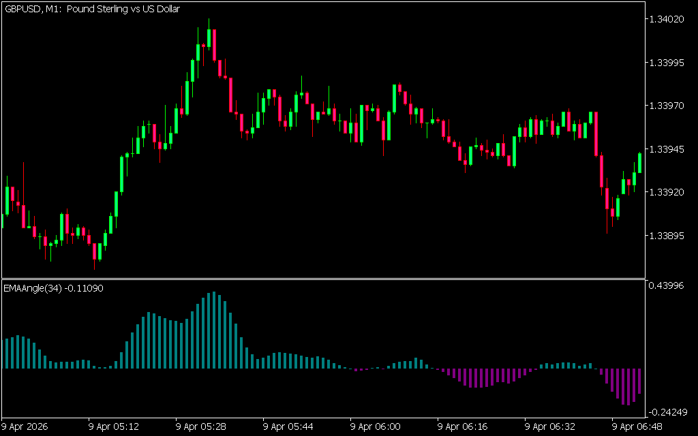Click the 9 Apr 05:12 time label
Image resolution: width=698 pixels, height=436 pixels.
[x=114, y=427]
